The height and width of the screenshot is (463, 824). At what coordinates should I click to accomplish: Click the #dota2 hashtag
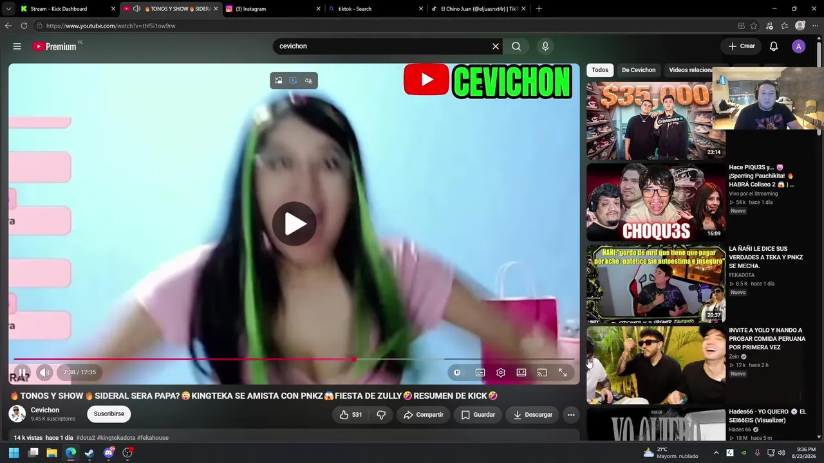[x=86, y=438]
